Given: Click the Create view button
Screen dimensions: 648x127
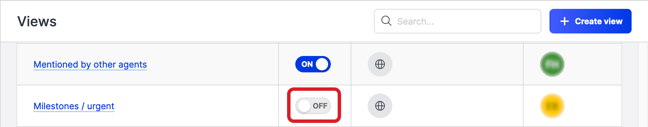Looking at the screenshot, I should tap(590, 21).
